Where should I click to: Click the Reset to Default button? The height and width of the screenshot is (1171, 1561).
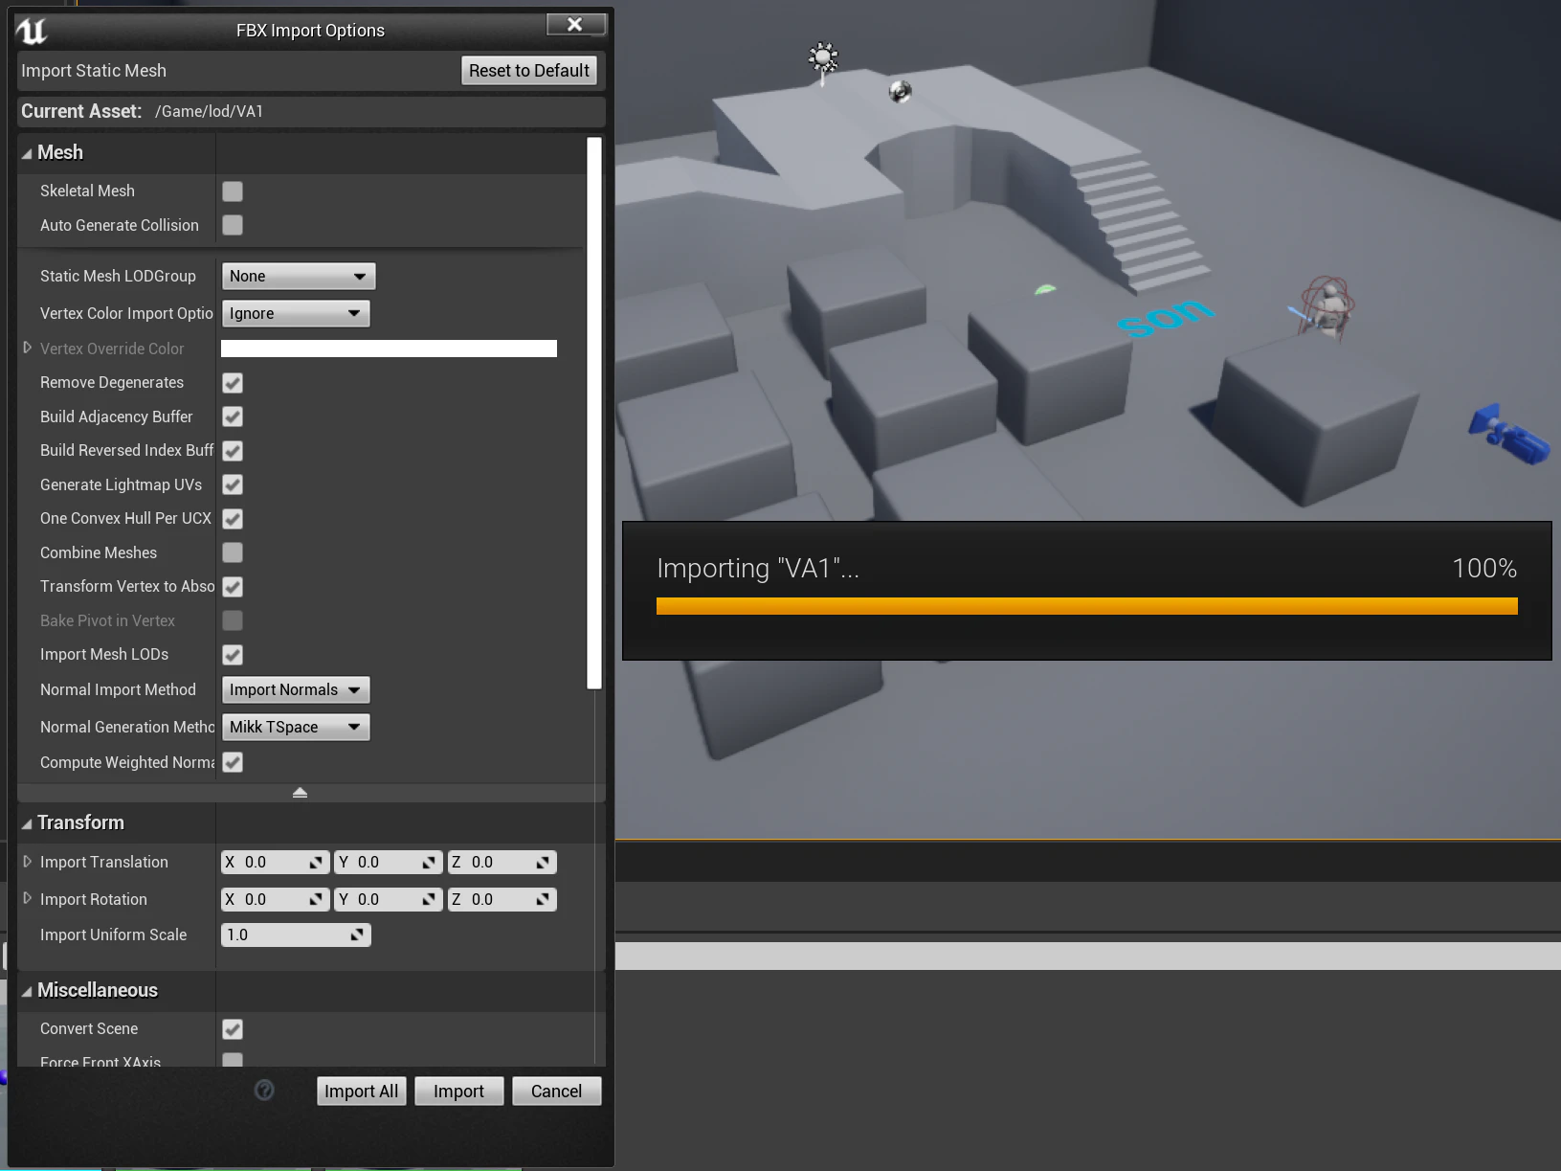(529, 71)
